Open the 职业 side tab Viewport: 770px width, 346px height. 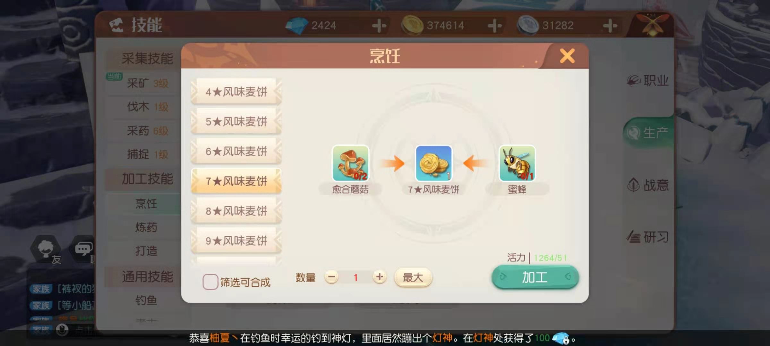point(648,80)
